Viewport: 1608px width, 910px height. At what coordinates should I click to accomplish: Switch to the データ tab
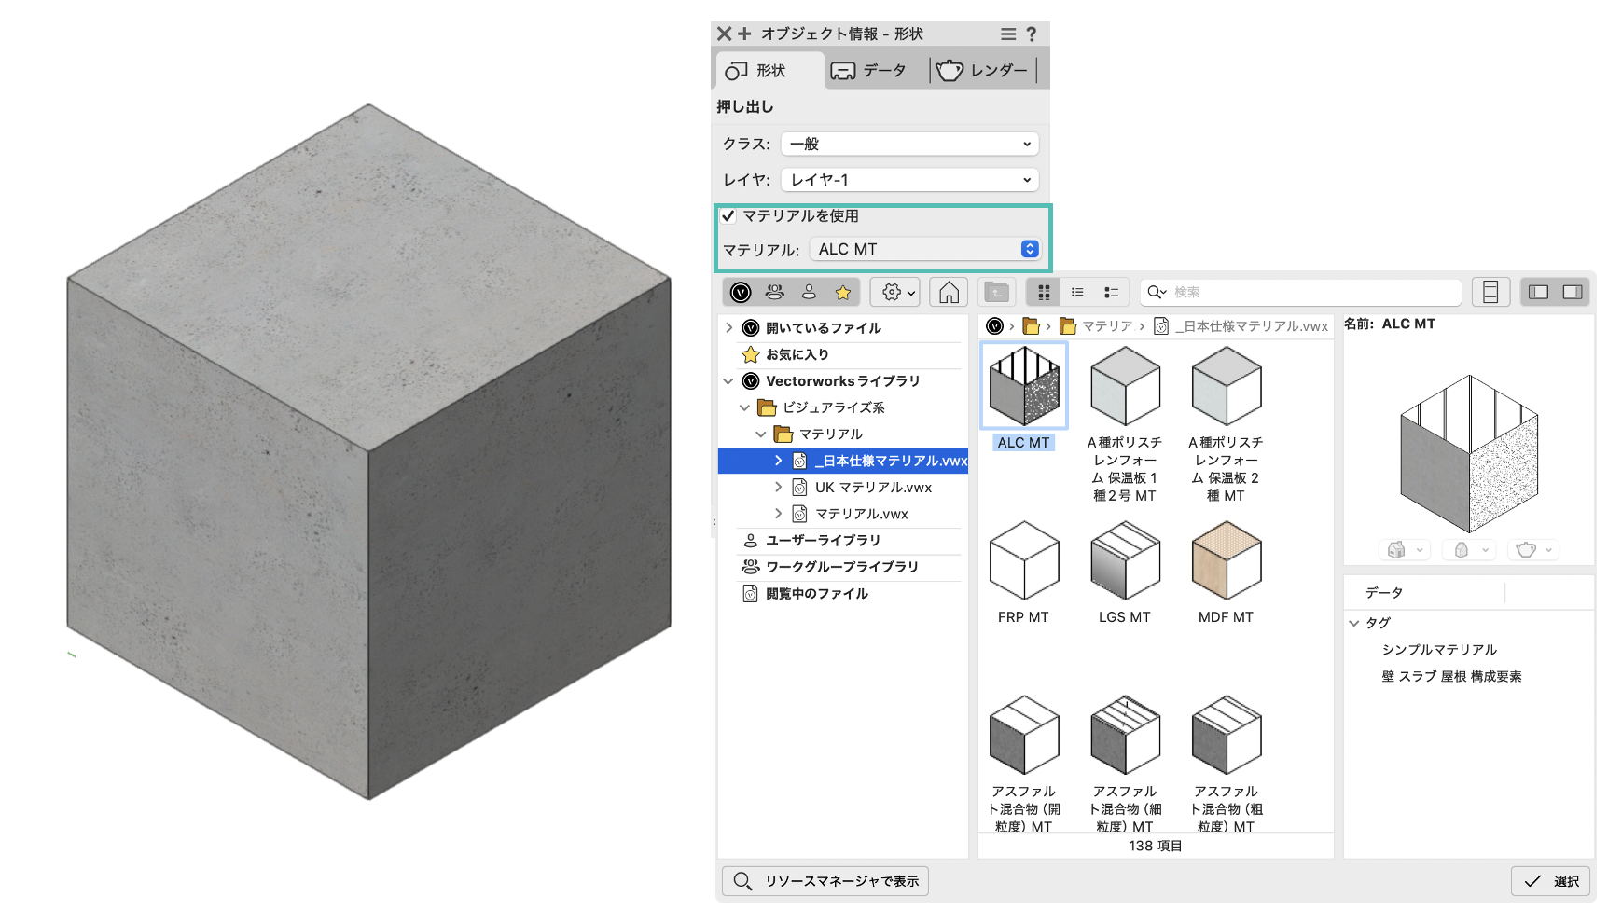click(869, 71)
